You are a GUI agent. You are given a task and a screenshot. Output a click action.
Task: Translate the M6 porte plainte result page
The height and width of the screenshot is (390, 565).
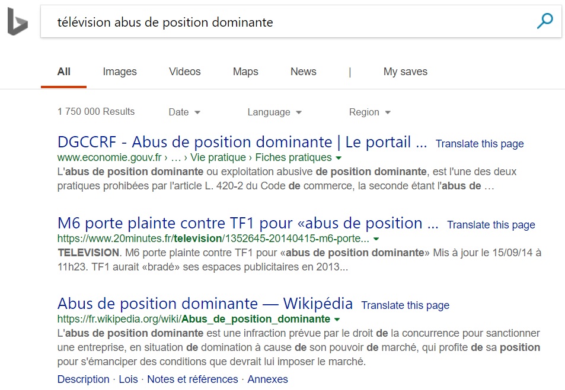491,225
